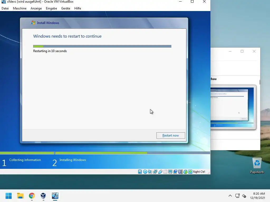The width and height of the screenshot is (270, 202).
Task: Open the Papirkorb recycle bin
Action: coord(257,166)
